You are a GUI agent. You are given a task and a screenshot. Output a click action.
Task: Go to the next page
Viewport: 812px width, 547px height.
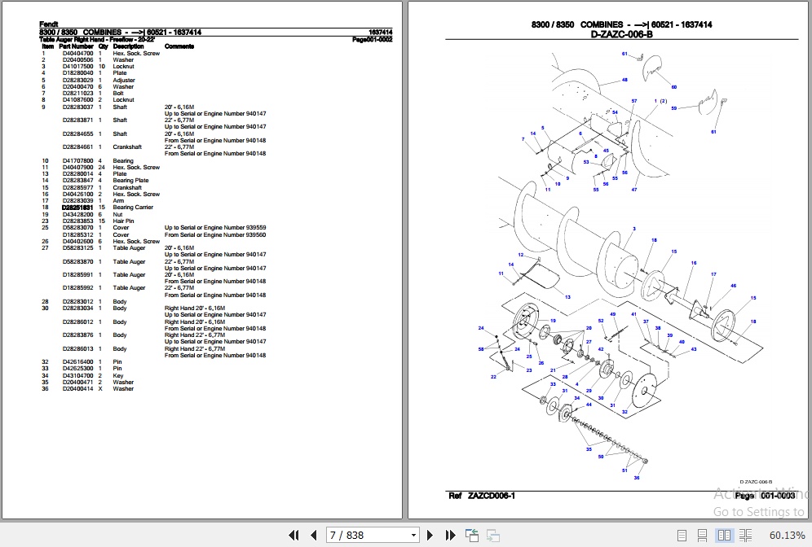(x=430, y=535)
